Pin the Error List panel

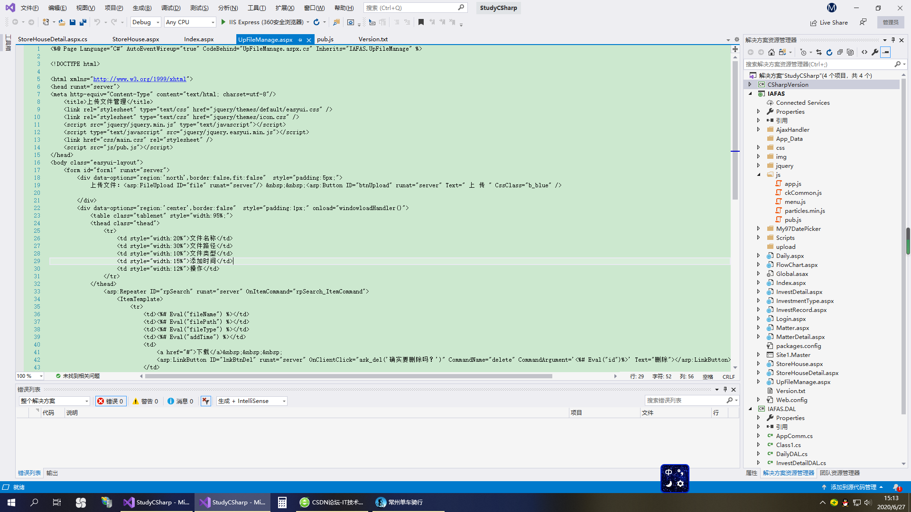coord(725,389)
